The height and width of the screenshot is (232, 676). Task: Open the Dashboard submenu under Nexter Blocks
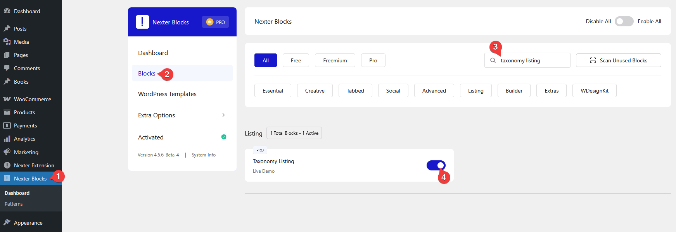[x=17, y=193]
